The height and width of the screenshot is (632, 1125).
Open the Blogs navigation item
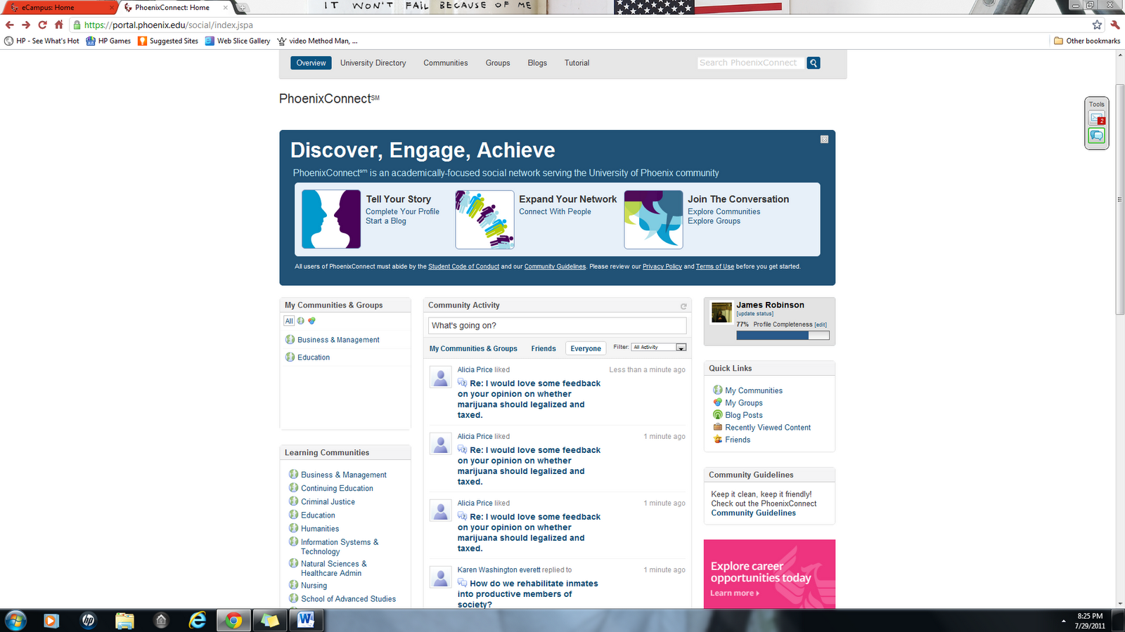point(537,63)
